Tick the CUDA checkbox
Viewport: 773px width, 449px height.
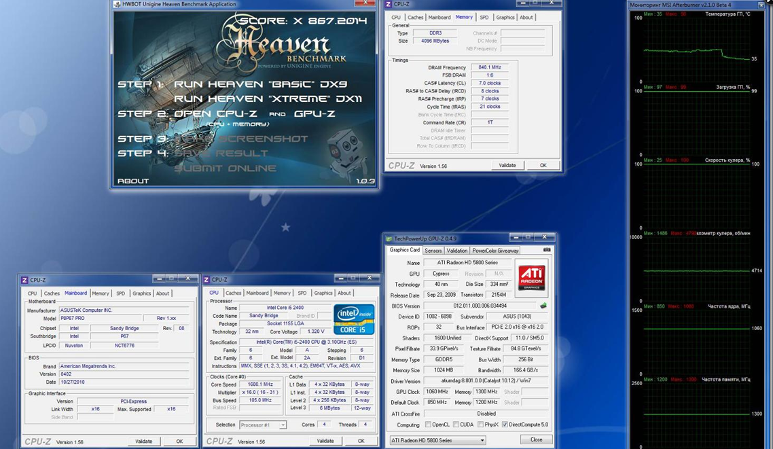[456, 425]
